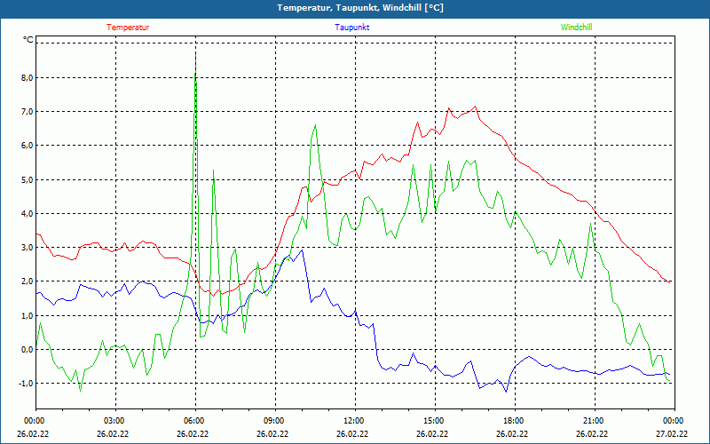Image resolution: width=710 pixels, height=444 pixels.
Task: Click the 0,0 y-axis value
Action: (28, 350)
